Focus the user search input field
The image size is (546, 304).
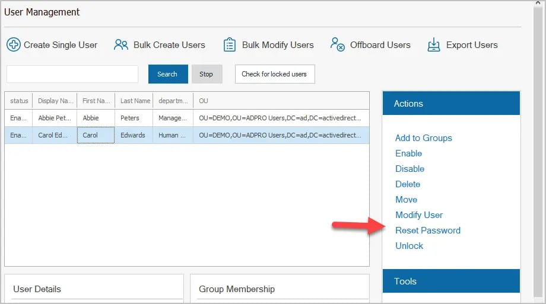(x=72, y=73)
